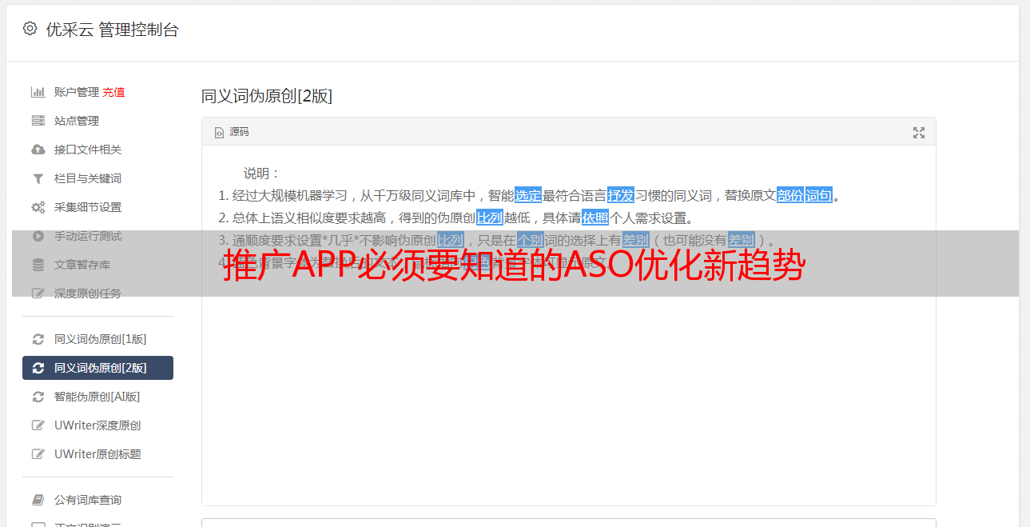Click the UWriter原创标题 edit icon

click(38, 454)
